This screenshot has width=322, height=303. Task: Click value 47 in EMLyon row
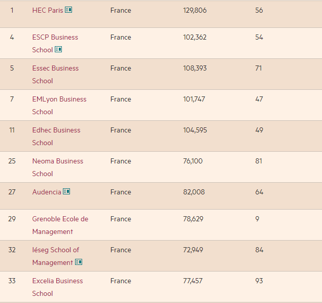click(259, 99)
